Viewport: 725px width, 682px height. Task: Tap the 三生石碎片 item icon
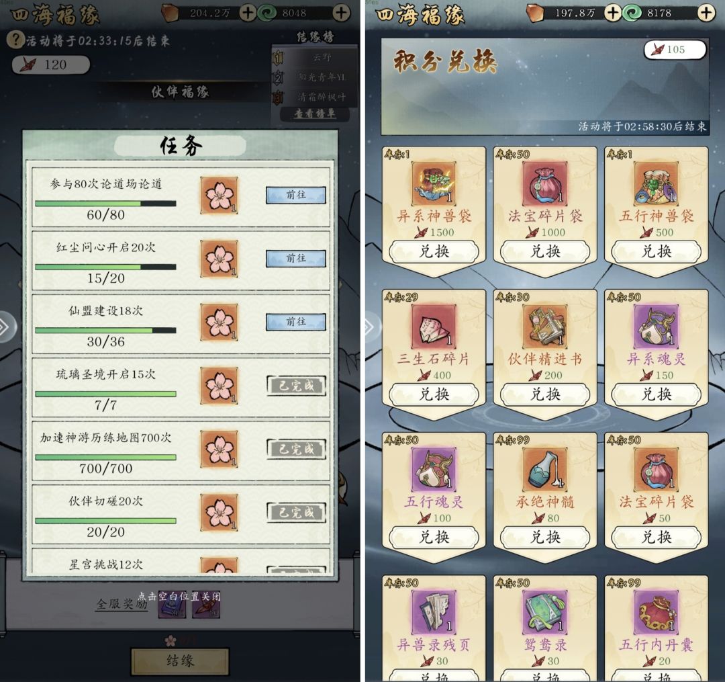click(434, 326)
